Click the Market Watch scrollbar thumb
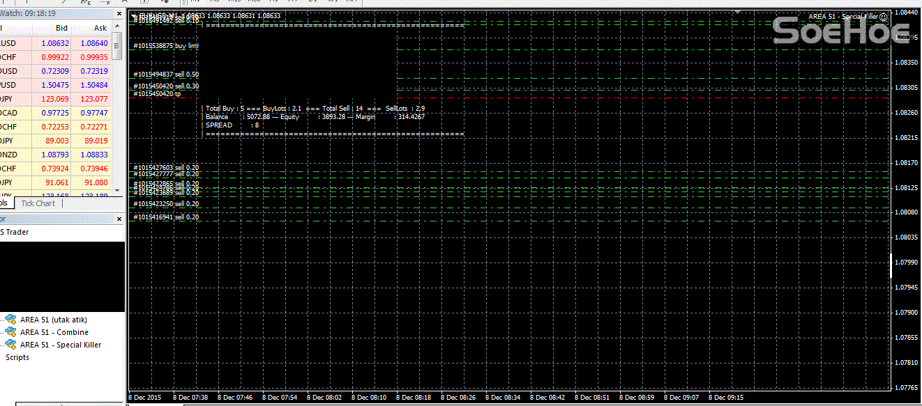 (x=117, y=45)
